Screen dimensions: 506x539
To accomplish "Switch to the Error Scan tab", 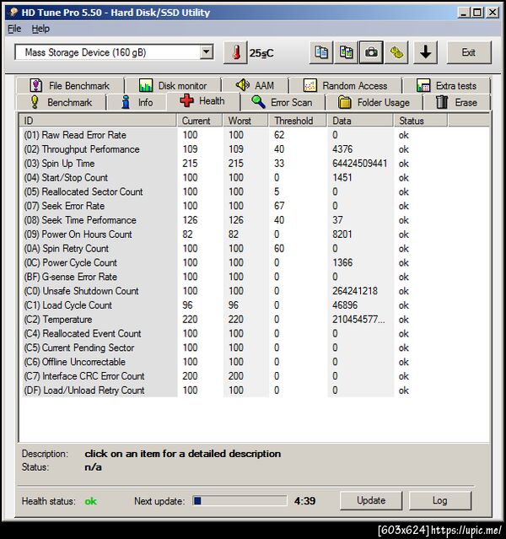I will pos(283,102).
